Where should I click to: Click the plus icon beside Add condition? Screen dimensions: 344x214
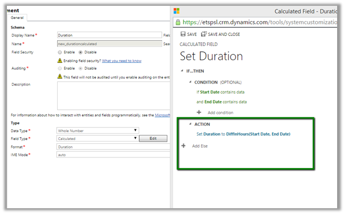coord(199,112)
